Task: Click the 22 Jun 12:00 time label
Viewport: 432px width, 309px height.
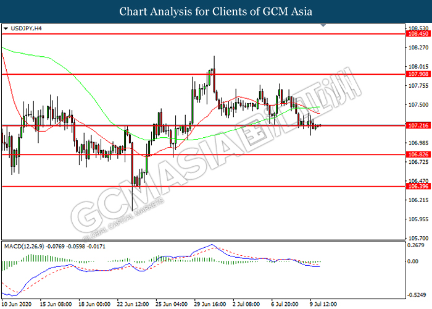Action: (x=133, y=304)
